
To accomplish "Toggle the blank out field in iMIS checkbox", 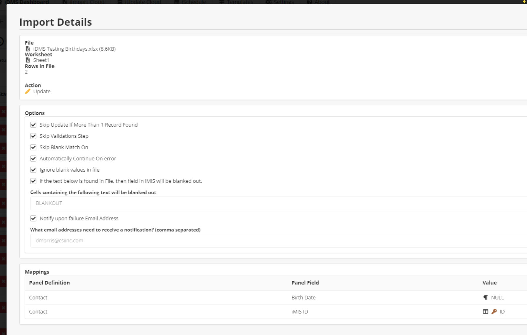I will click(x=34, y=181).
